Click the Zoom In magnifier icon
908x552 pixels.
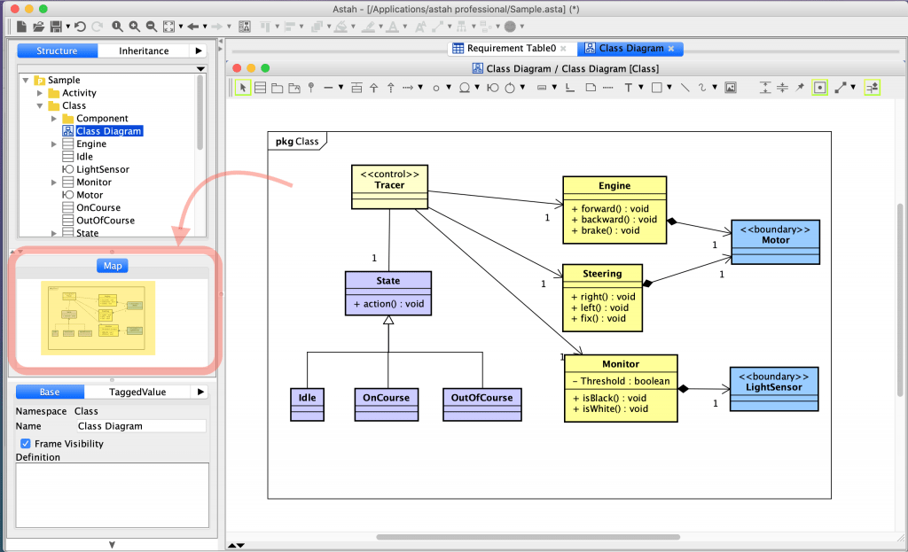[134, 27]
